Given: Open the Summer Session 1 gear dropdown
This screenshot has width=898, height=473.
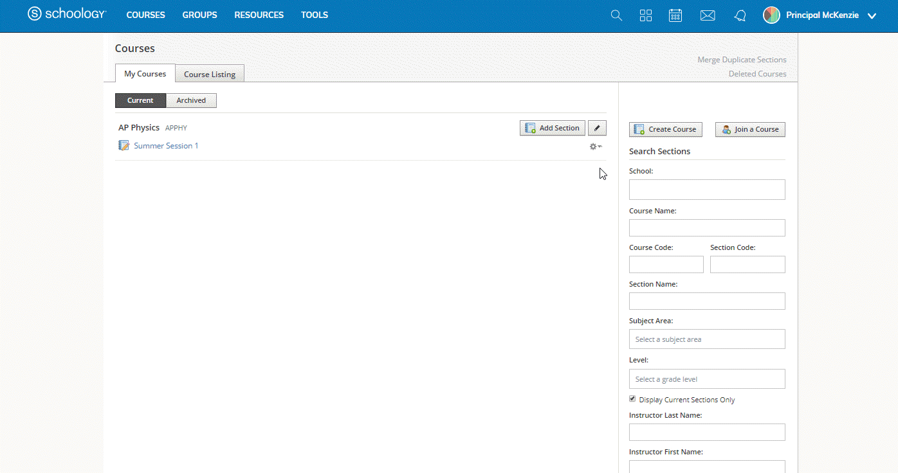Looking at the screenshot, I should pyautogui.click(x=595, y=146).
